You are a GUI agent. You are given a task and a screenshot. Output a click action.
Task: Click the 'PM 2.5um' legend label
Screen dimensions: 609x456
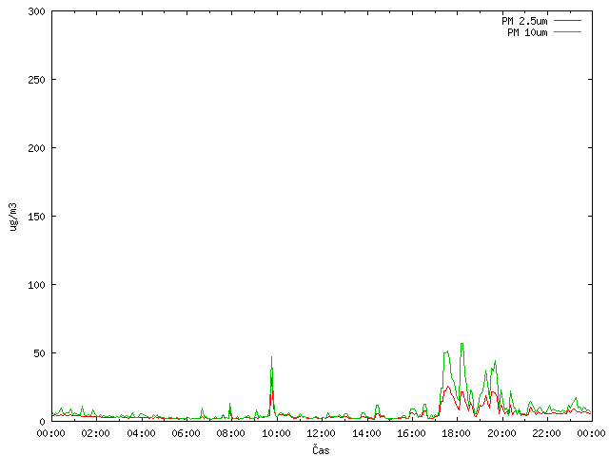click(524, 21)
